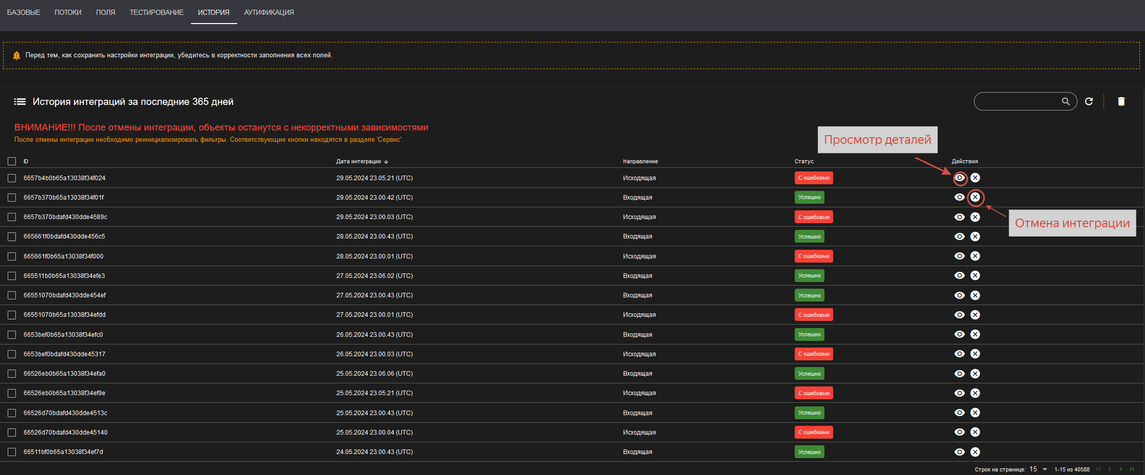View details of 6653bef0bdafd430dde45317
This screenshot has height=475, width=1145.
pyautogui.click(x=960, y=354)
